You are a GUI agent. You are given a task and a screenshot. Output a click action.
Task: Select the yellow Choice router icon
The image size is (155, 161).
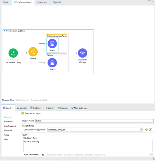point(33,52)
